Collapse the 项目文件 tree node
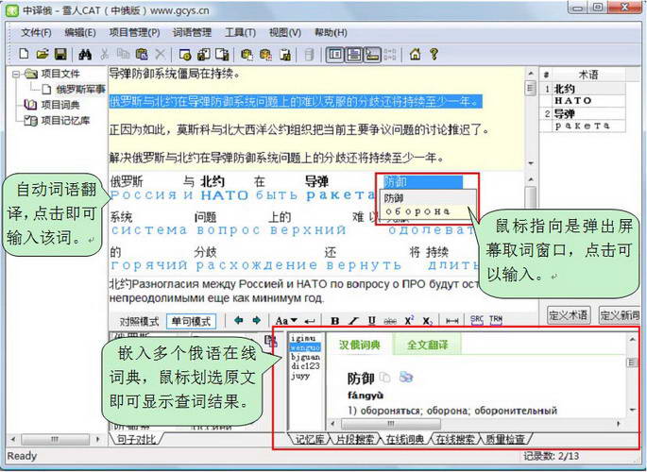 click(18, 74)
